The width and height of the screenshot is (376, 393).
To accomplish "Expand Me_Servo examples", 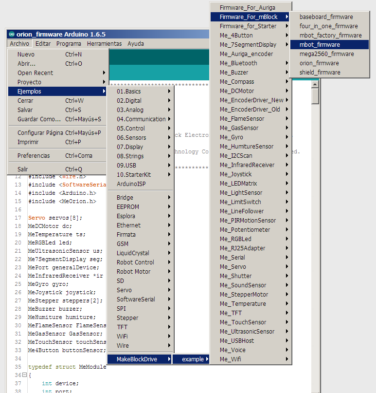I will click(x=251, y=267).
